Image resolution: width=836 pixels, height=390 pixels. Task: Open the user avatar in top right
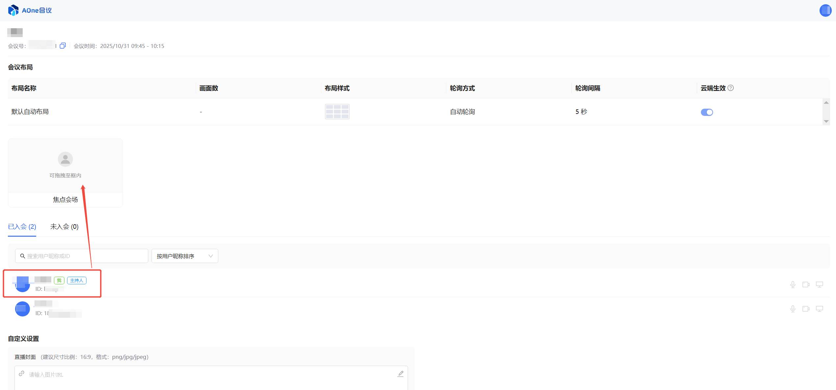(x=825, y=10)
